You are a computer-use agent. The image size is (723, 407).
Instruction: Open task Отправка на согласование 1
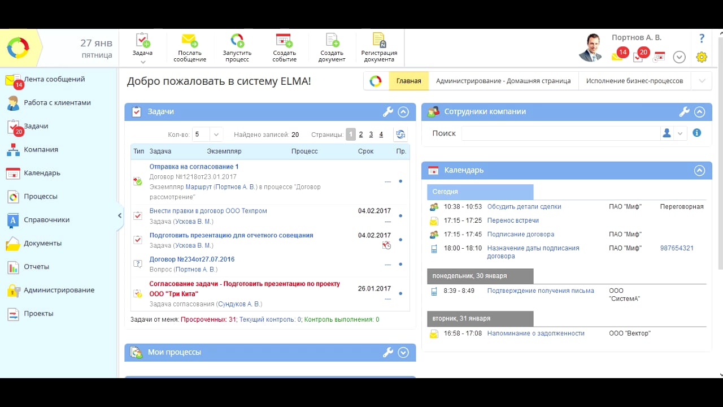click(x=194, y=167)
